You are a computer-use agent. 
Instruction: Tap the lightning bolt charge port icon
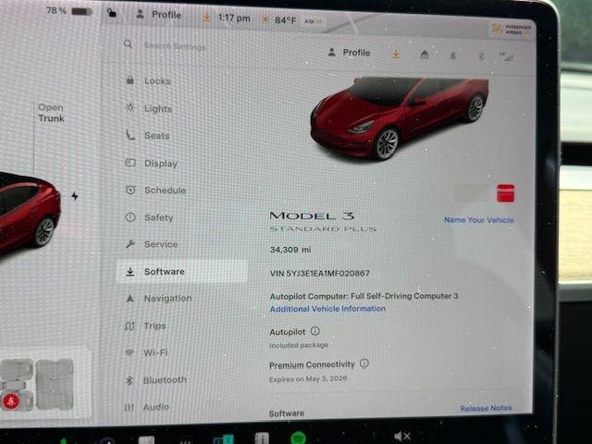point(75,196)
